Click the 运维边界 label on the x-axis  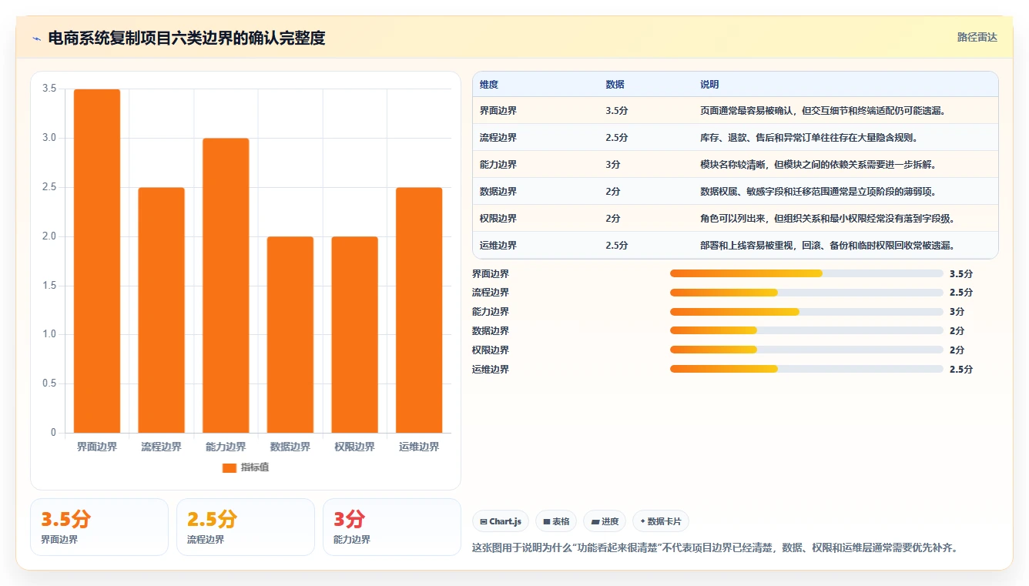tap(419, 447)
